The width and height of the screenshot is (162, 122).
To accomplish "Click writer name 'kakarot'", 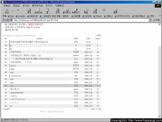I will pos(76,55).
